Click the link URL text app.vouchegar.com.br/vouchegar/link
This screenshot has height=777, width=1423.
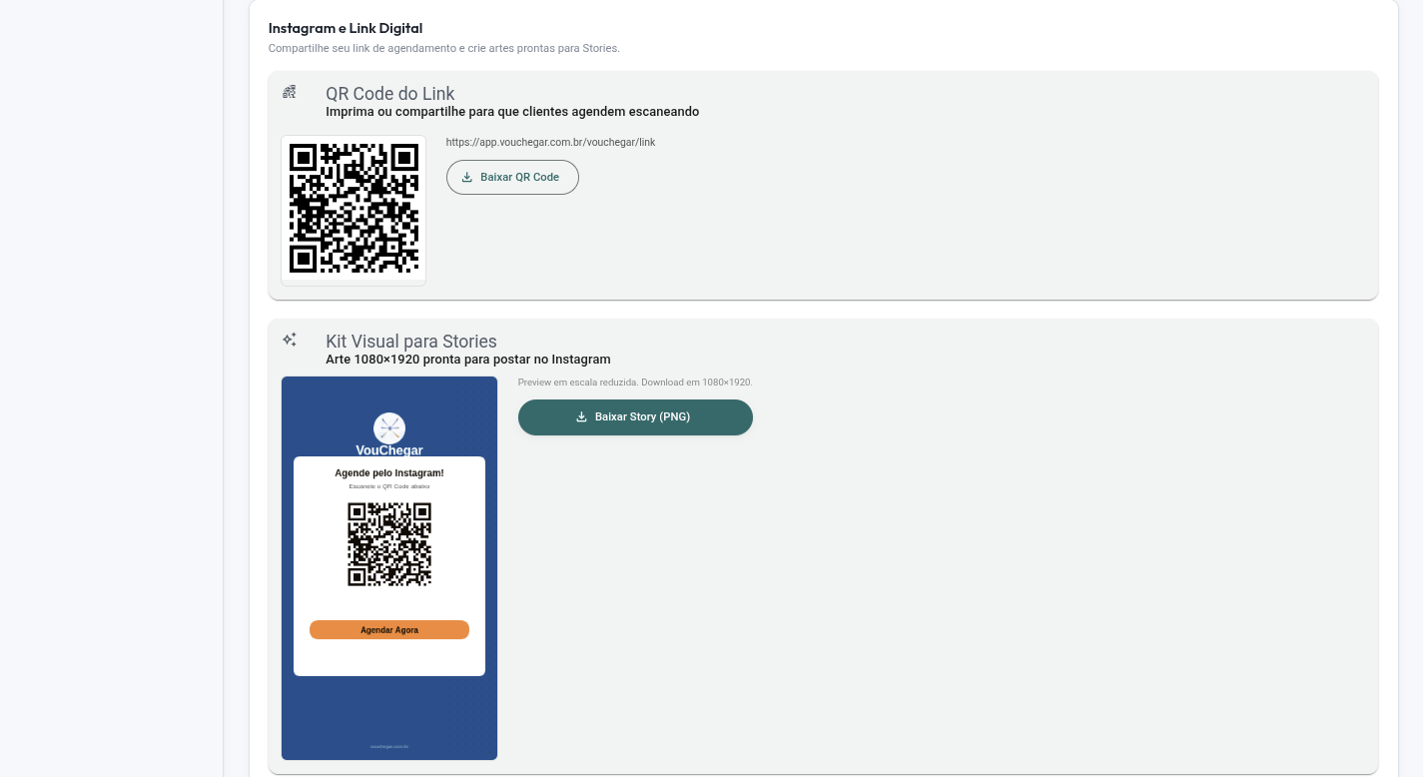550,142
